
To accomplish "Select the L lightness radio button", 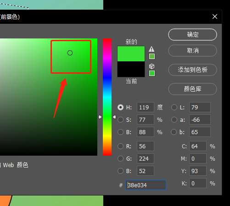I will pos(174,107).
